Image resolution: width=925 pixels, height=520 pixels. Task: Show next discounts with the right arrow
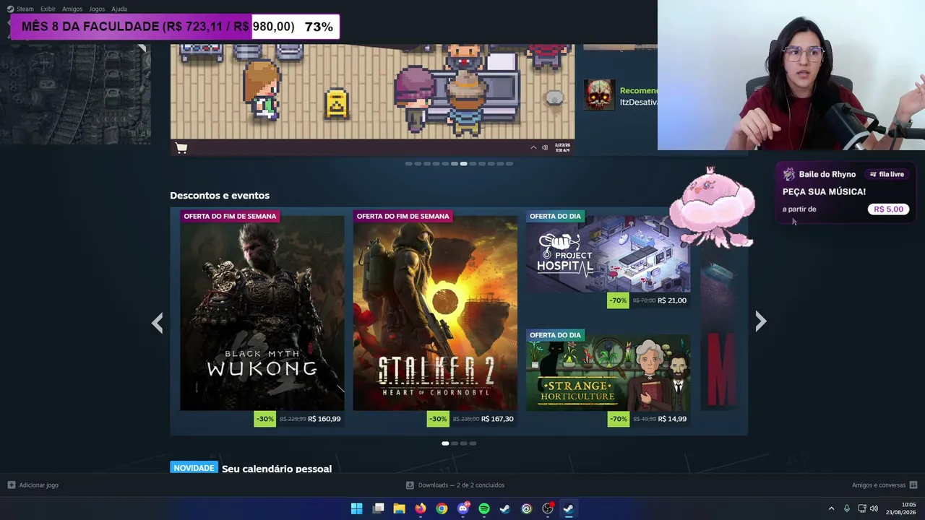click(x=760, y=321)
